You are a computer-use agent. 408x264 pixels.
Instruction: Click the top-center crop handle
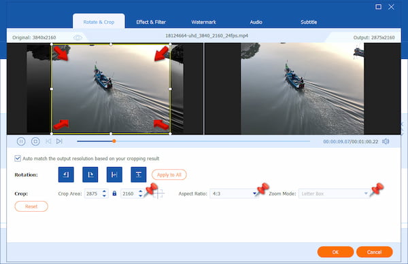tap(111, 44)
